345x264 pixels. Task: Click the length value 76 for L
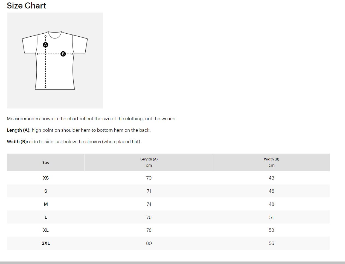(x=149, y=217)
